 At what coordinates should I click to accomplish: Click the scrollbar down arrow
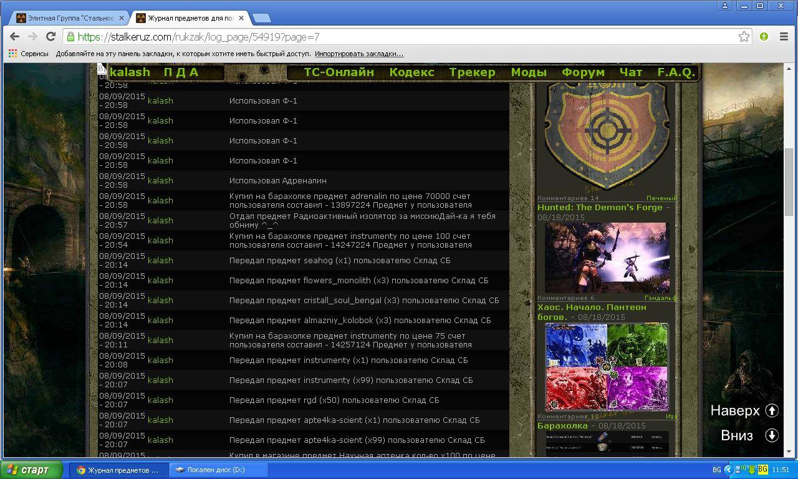[x=789, y=452]
